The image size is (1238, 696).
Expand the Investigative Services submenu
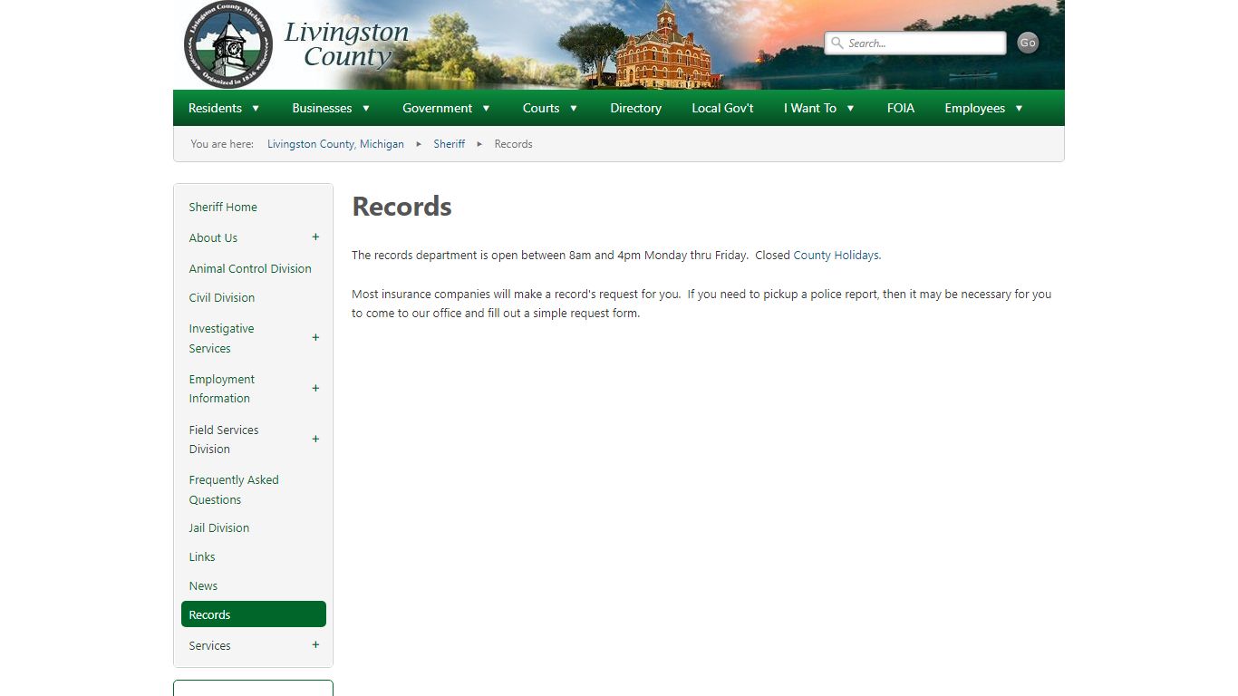pyautogui.click(x=315, y=337)
